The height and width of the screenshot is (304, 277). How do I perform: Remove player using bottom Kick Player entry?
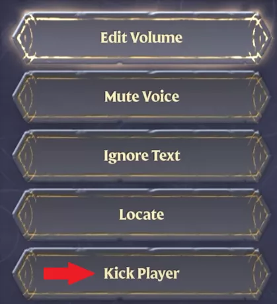pos(141,274)
